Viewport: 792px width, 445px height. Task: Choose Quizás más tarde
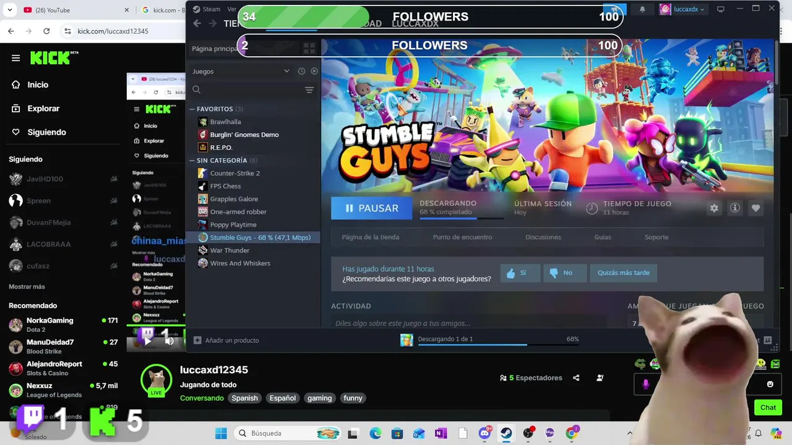(x=624, y=273)
